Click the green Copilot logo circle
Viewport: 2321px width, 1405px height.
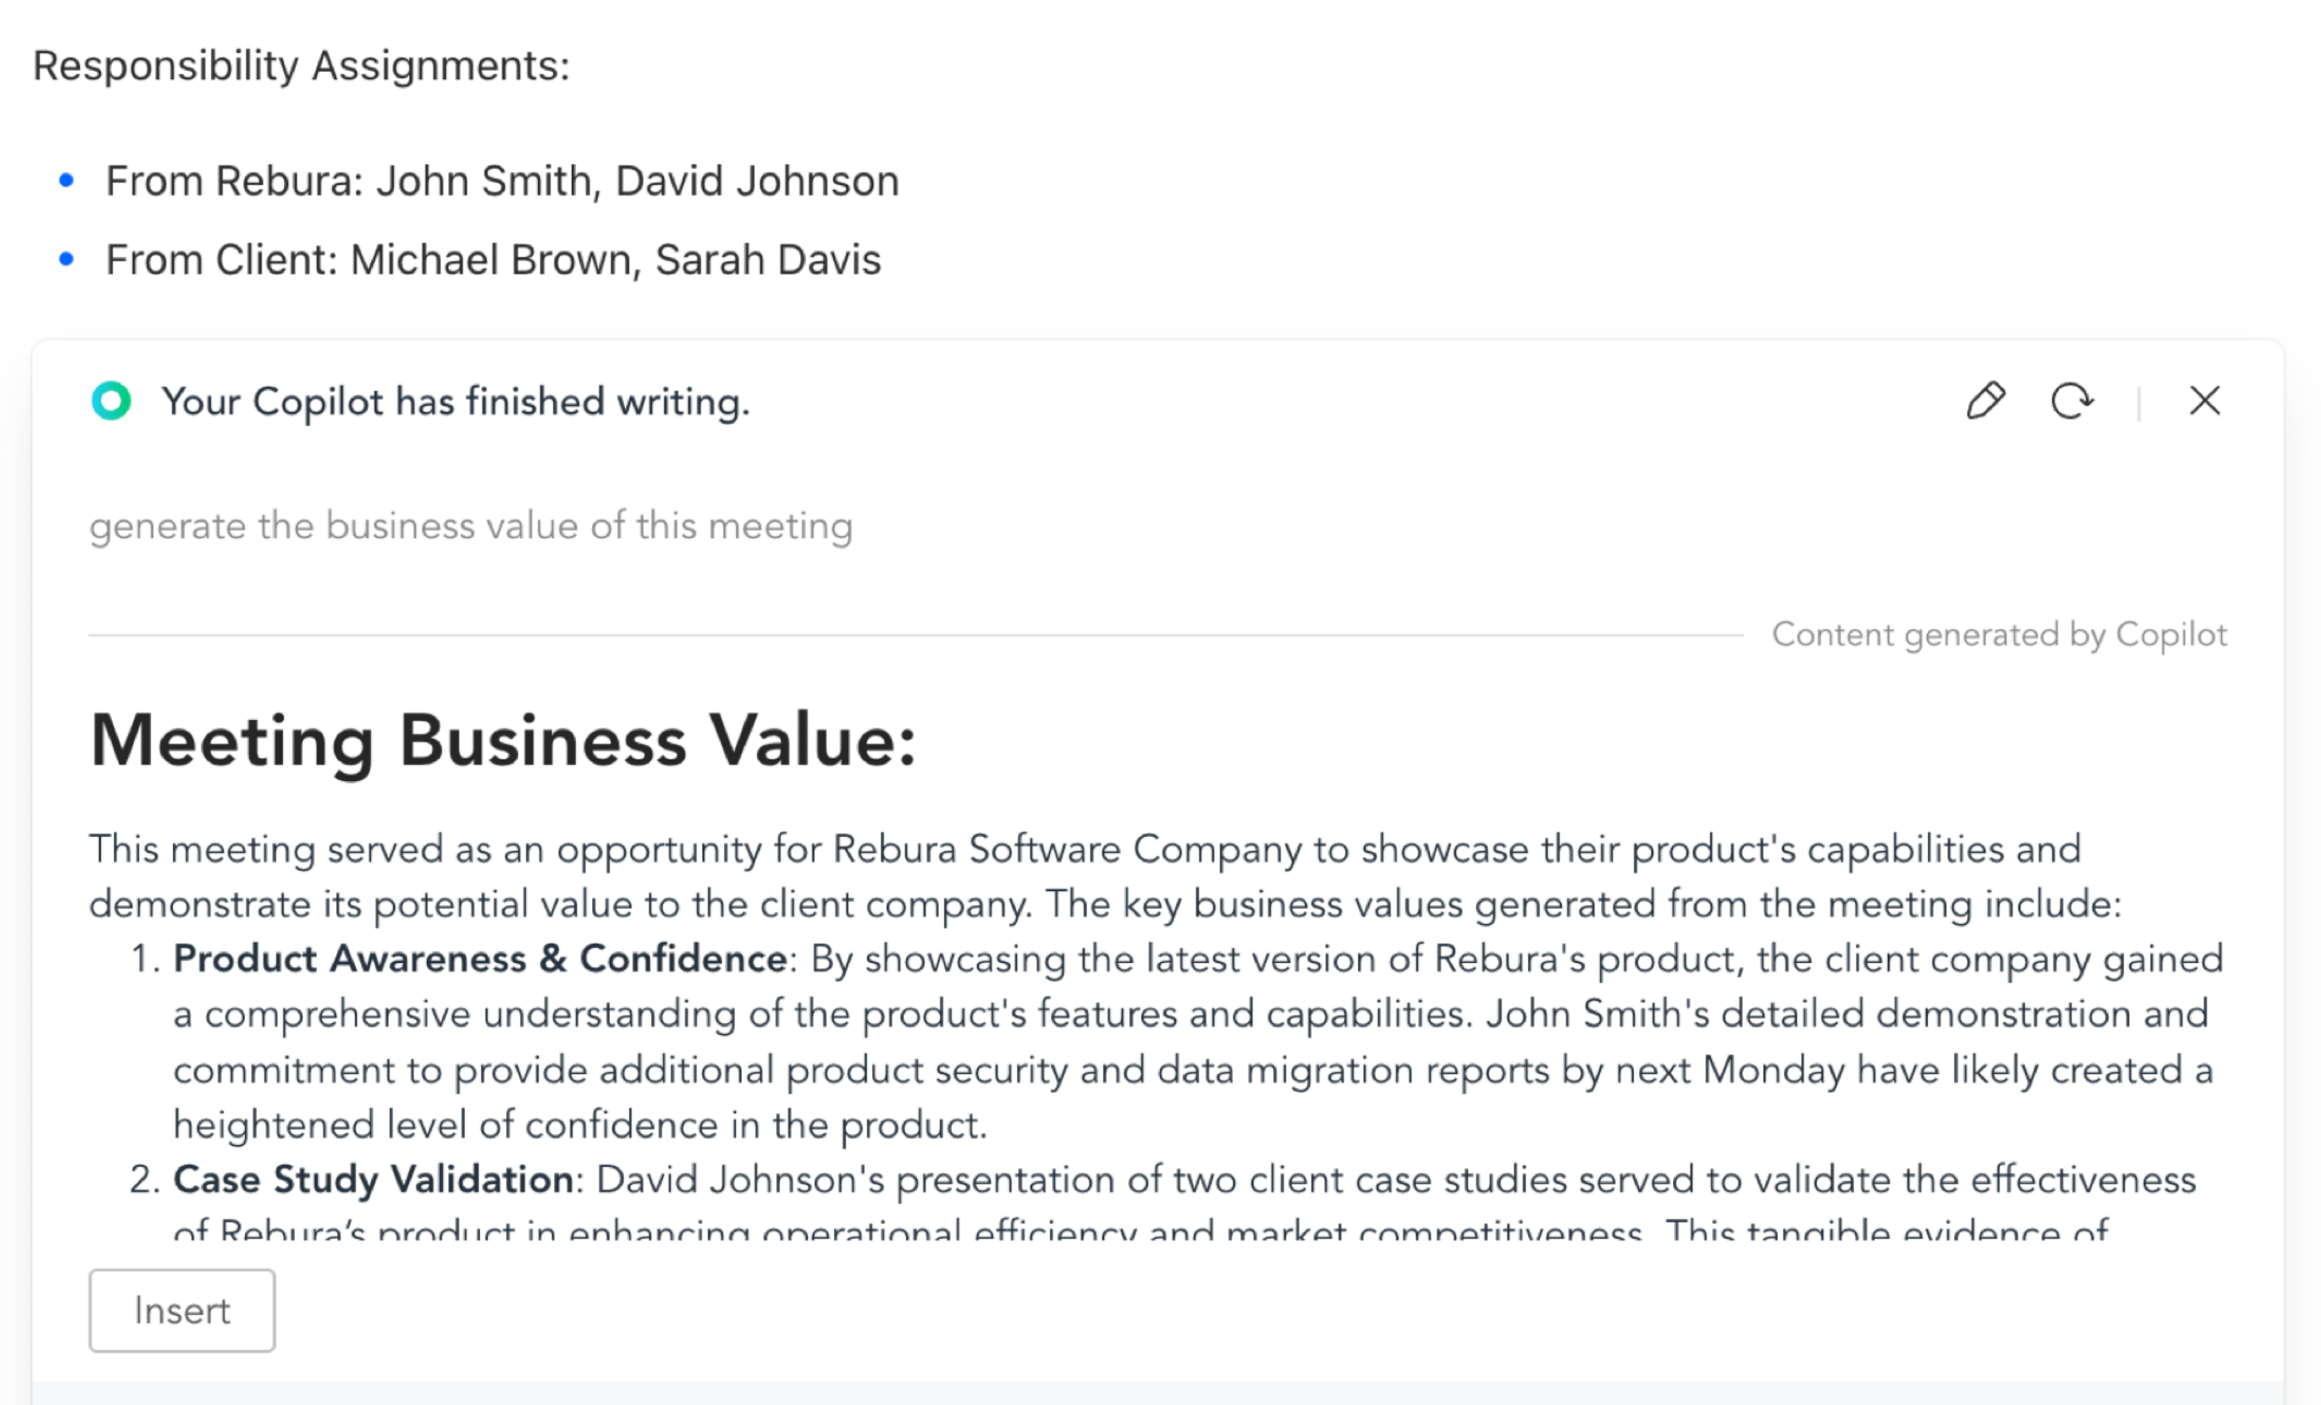[111, 400]
